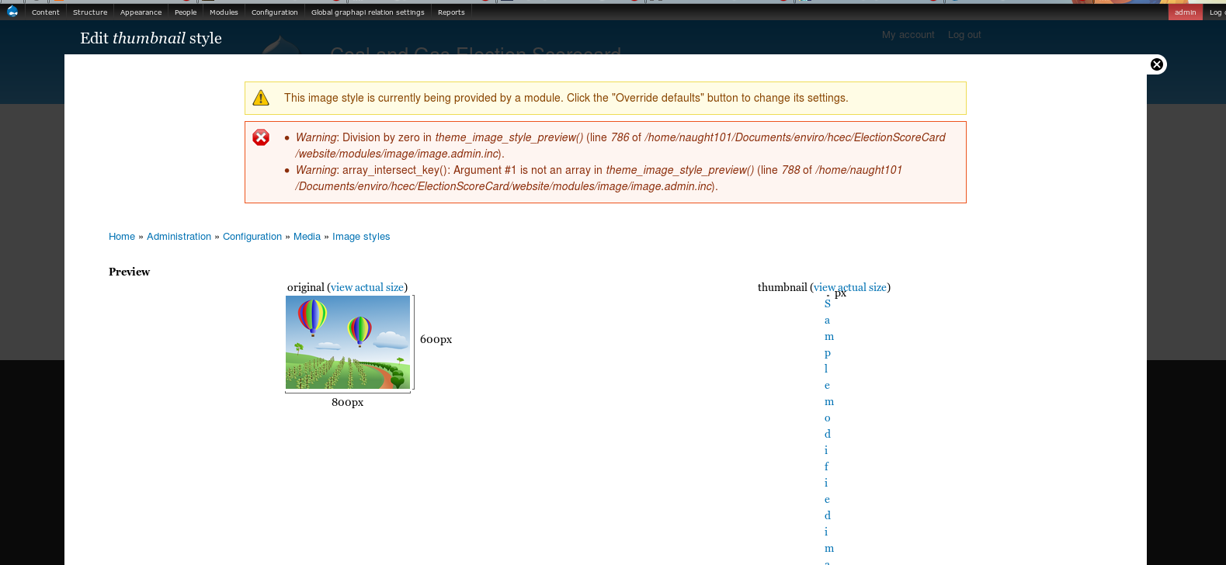This screenshot has width=1226, height=565.
Task: Open the Reports admin menu
Action: tap(451, 12)
